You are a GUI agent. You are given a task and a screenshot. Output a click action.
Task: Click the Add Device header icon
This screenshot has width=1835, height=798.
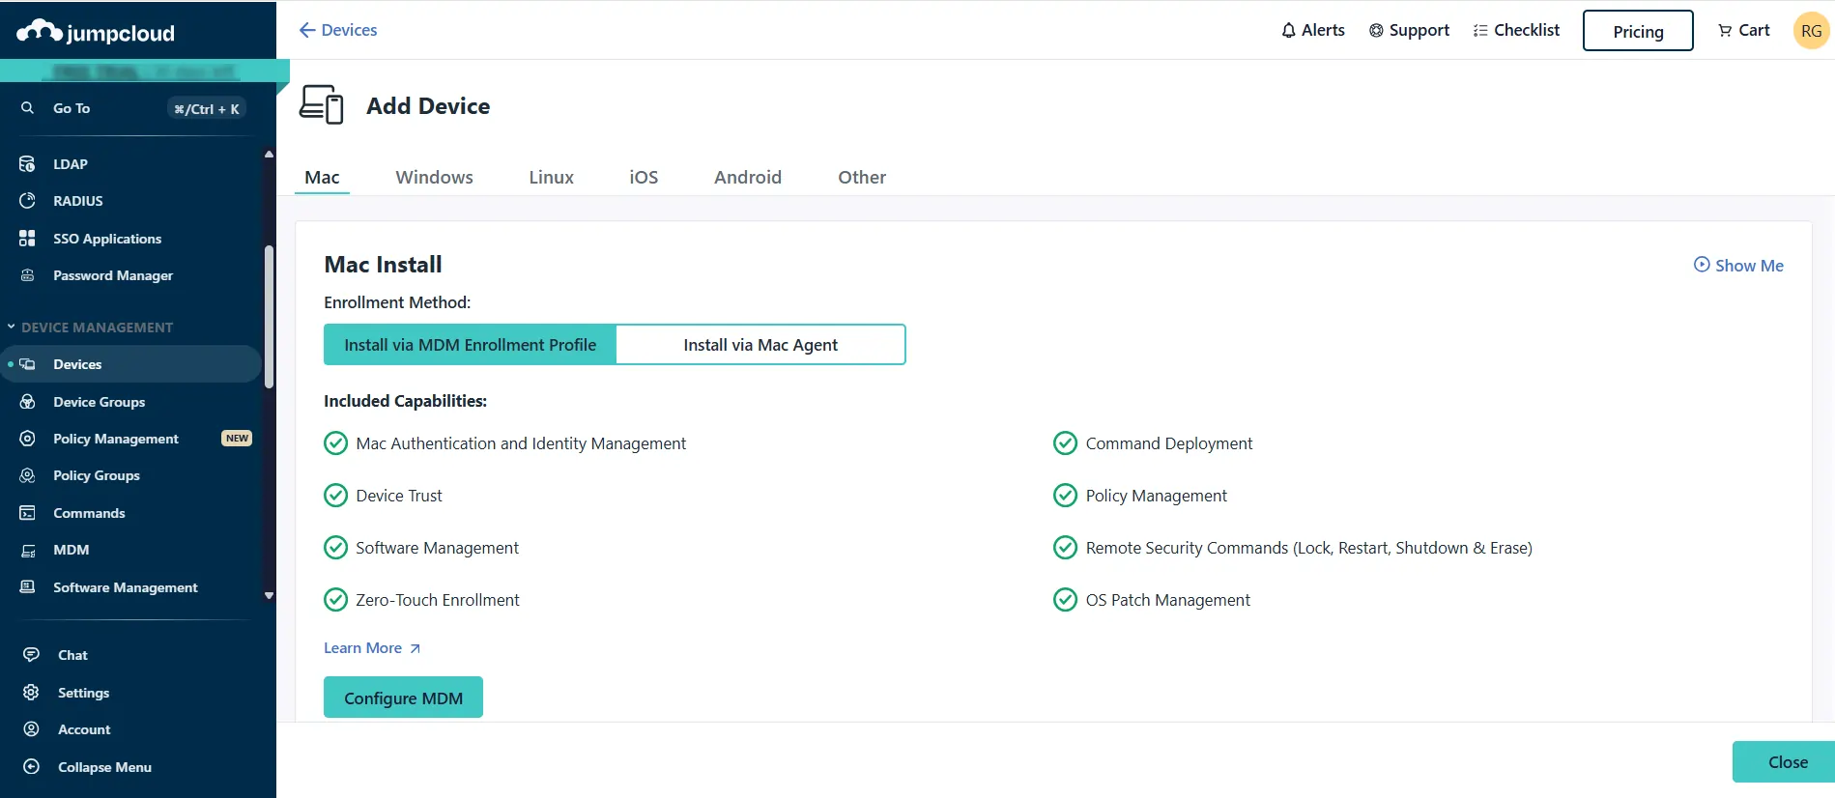pyautogui.click(x=321, y=104)
